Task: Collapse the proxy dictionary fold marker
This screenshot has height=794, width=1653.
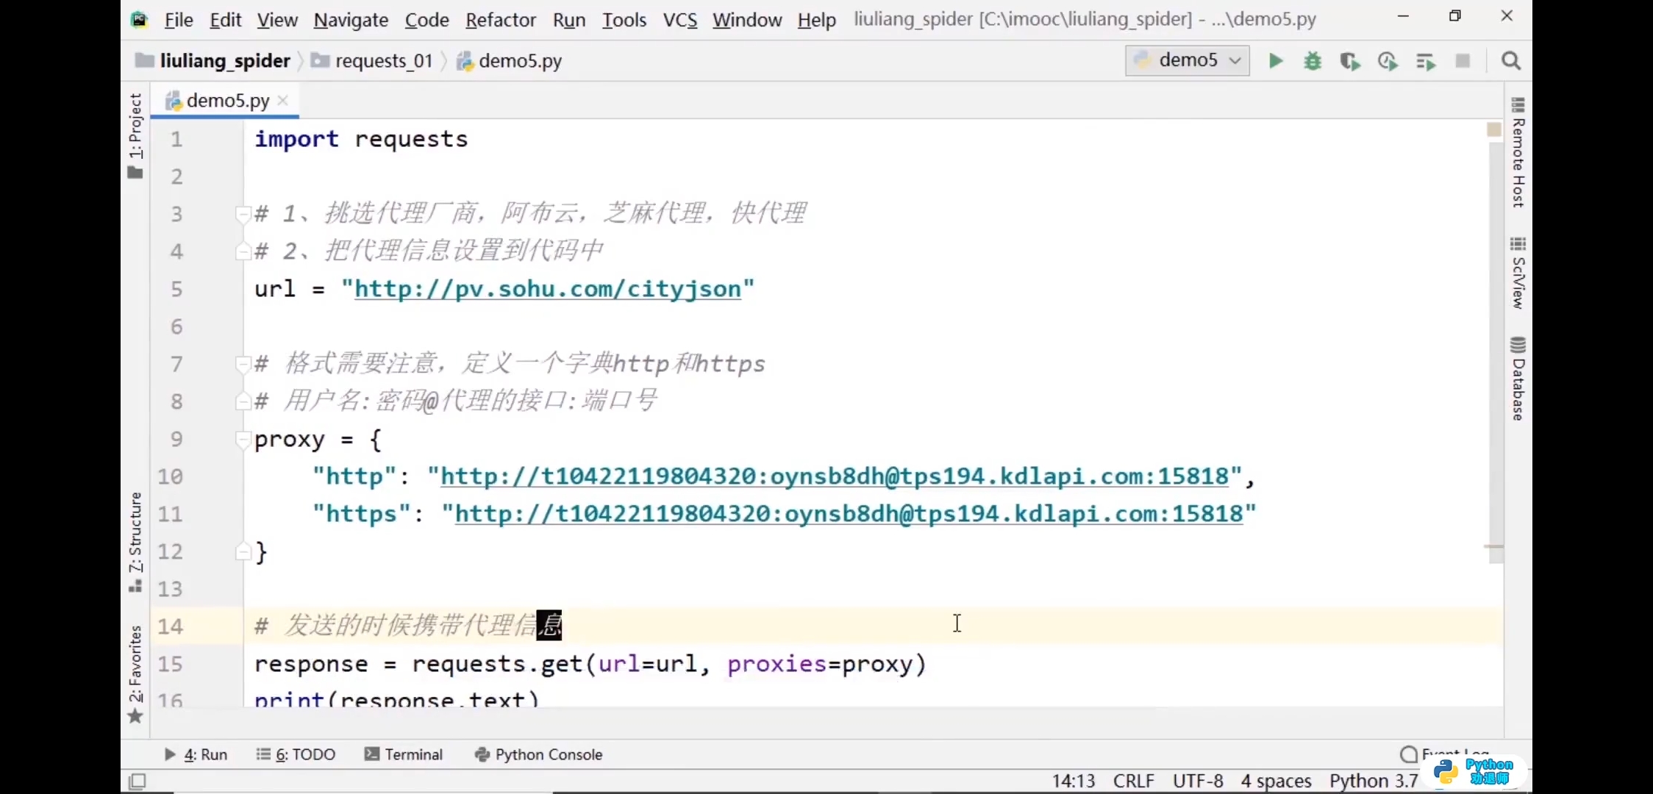Action: [x=242, y=440]
